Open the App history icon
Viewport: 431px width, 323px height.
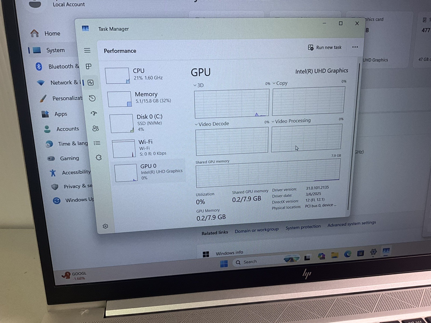[x=92, y=98]
